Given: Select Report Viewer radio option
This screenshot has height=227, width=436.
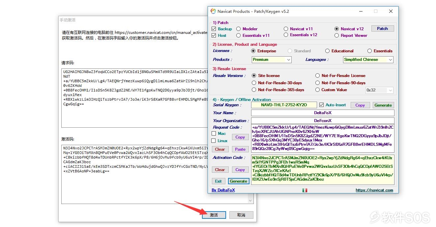Looking at the screenshot, I should coord(336,36).
